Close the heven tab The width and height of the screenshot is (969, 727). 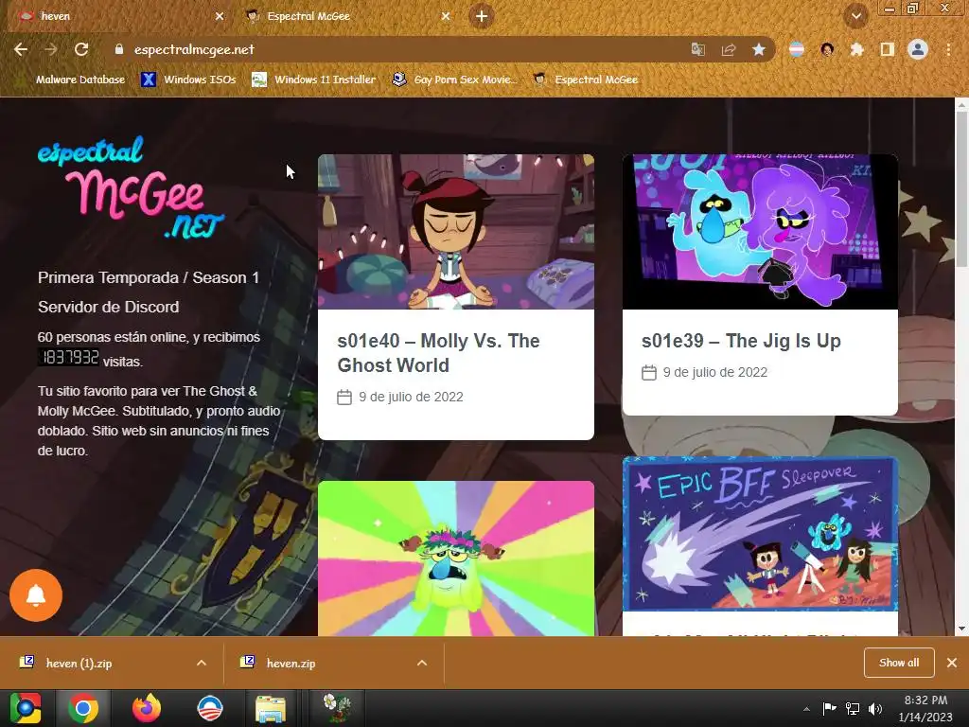(x=220, y=16)
